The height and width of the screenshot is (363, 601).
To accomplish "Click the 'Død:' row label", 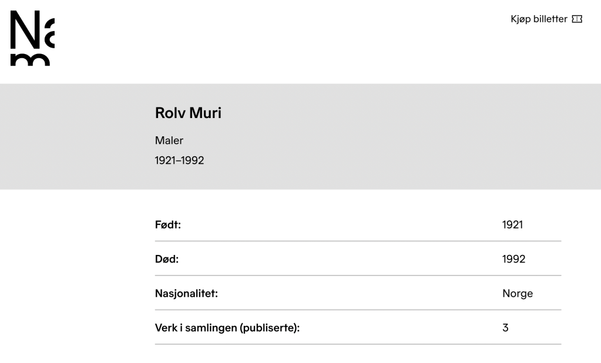I will point(166,259).
